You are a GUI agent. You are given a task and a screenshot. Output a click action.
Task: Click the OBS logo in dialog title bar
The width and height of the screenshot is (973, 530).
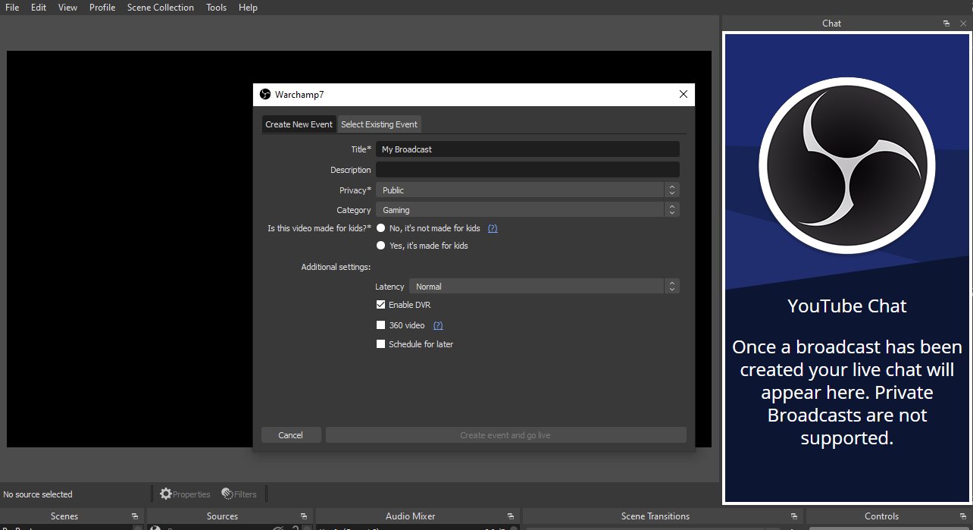pos(265,94)
